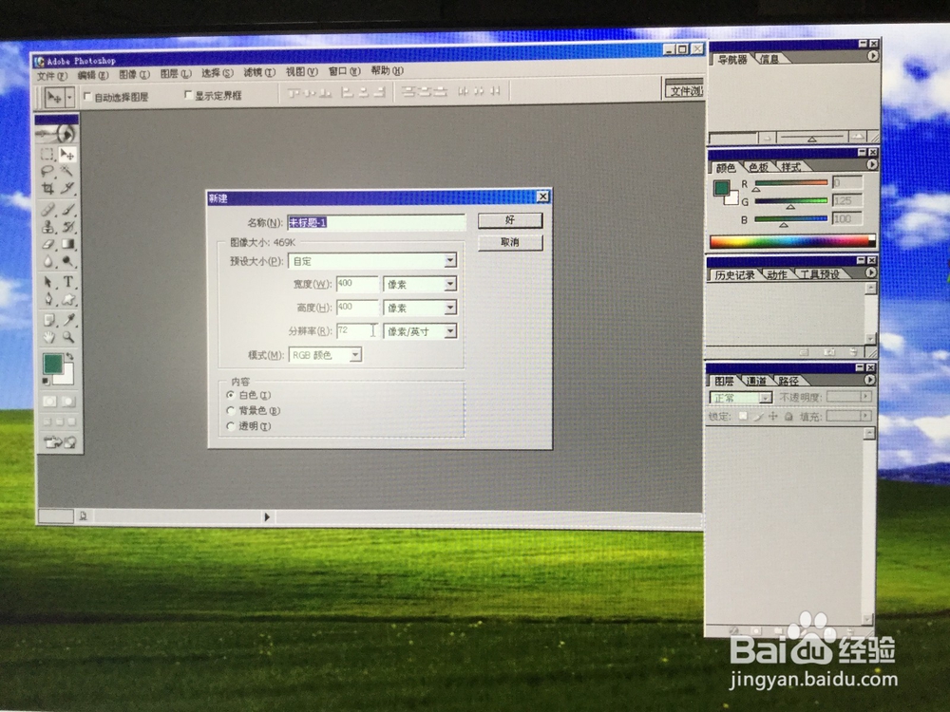Open 文件浏览 tab in palette well
Viewport: 950px width, 712px height.
[x=685, y=91]
